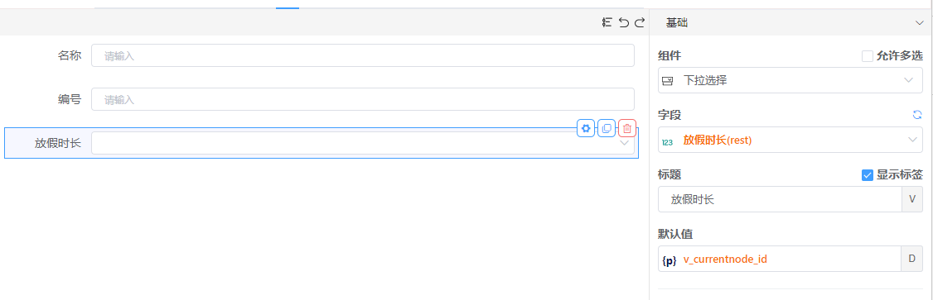Open the 组件 下拉选择 dropdown
This screenshot has height=300, width=933.
pos(790,80)
